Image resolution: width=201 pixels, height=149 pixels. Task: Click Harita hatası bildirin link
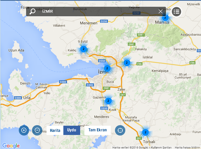click(187, 148)
